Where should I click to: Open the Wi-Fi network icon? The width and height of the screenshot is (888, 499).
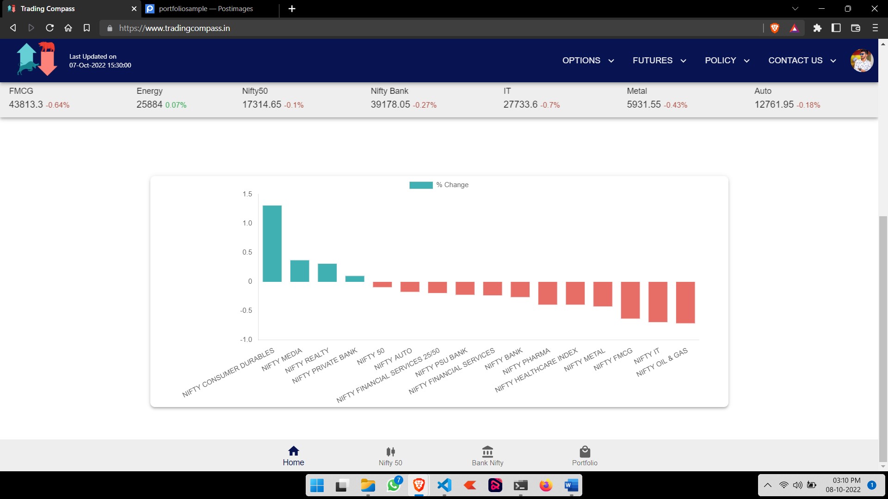(x=783, y=485)
